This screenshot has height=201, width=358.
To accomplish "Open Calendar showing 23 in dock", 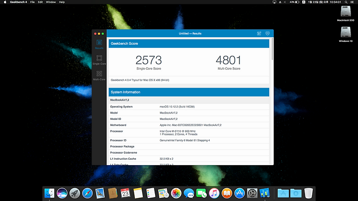I will 125,193.
